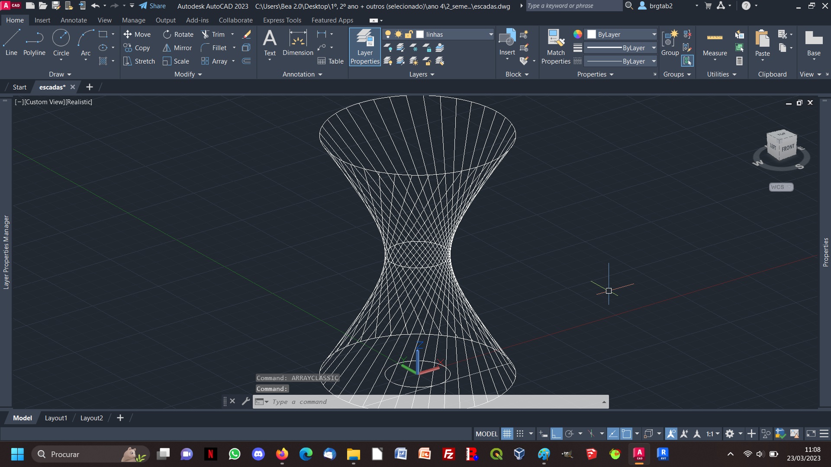Image resolution: width=831 pixels, height=467 pixels.
Task: Open the Start file tab
Action: pyautogui.click(x=19, y=87)
